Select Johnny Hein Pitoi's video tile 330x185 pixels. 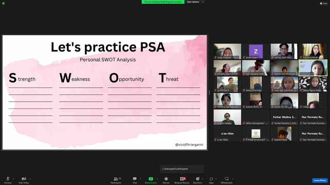[284, 51]
